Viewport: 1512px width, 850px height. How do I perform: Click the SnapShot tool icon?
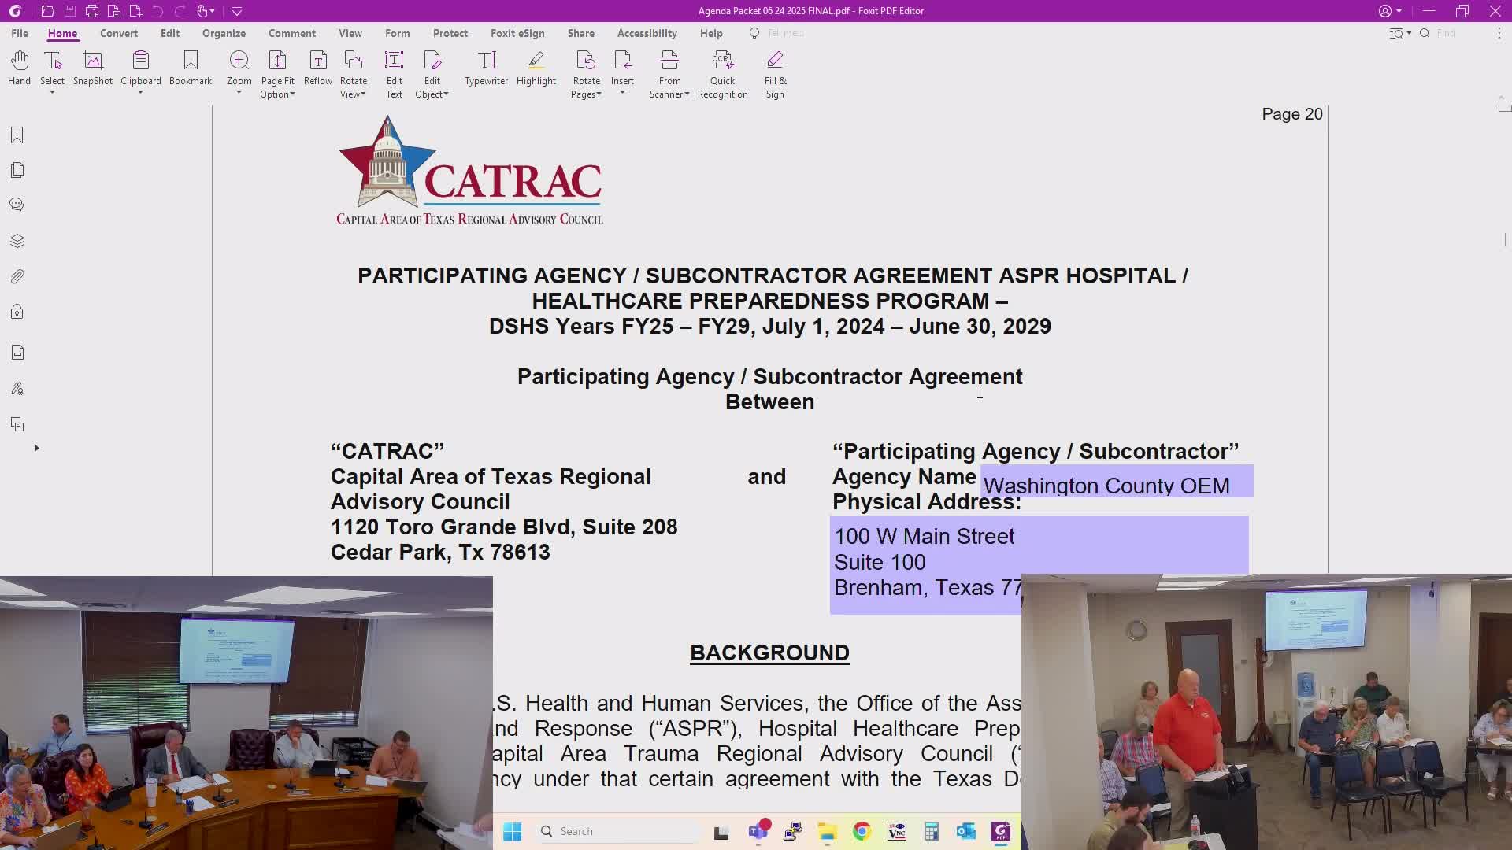coord(93,61)
